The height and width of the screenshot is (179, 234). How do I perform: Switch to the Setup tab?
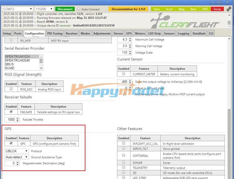[x=7, y=33]
